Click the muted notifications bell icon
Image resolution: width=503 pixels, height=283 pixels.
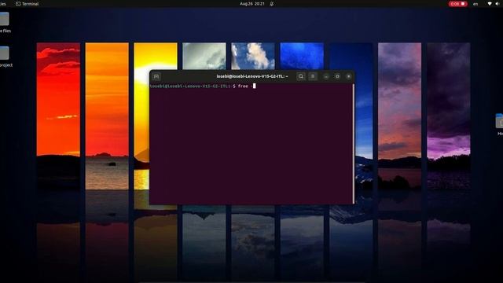click(x=272, y=4)
